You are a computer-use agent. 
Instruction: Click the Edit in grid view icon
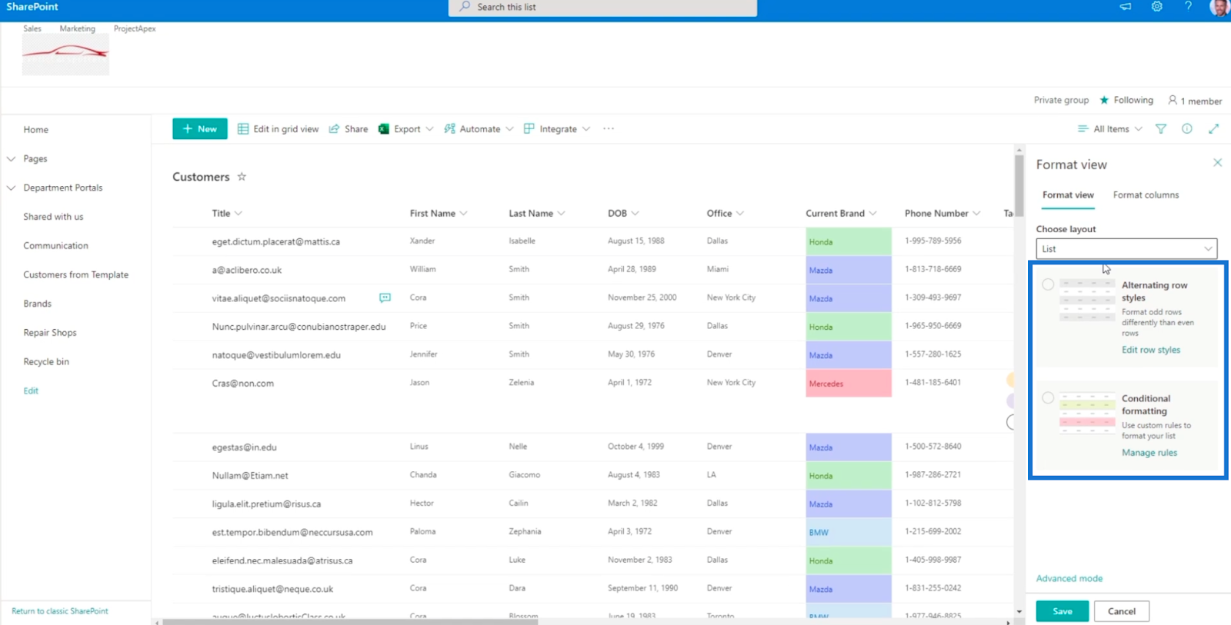tap(243, 129)
